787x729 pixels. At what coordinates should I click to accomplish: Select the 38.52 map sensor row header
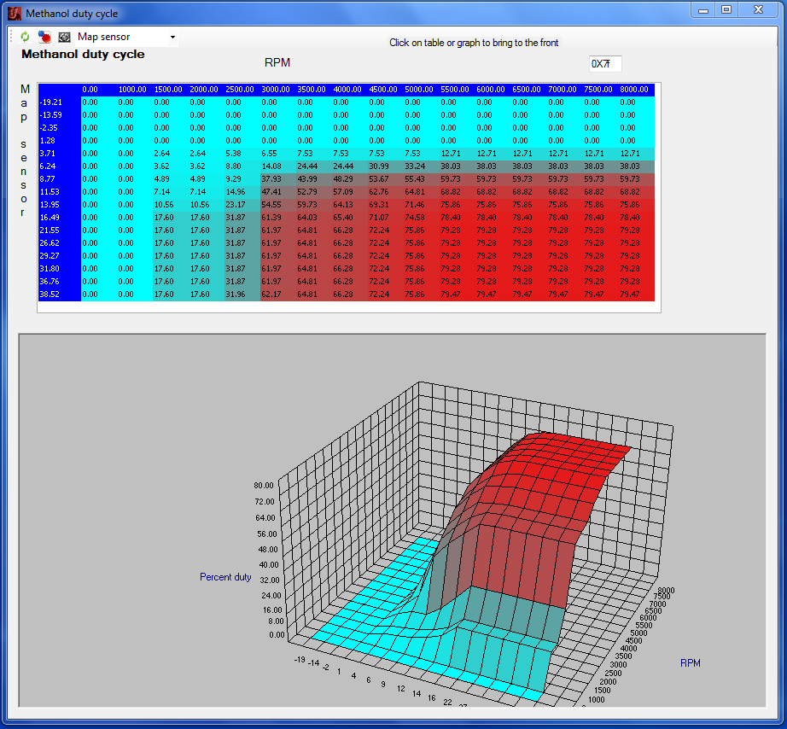tap(50, 295)
